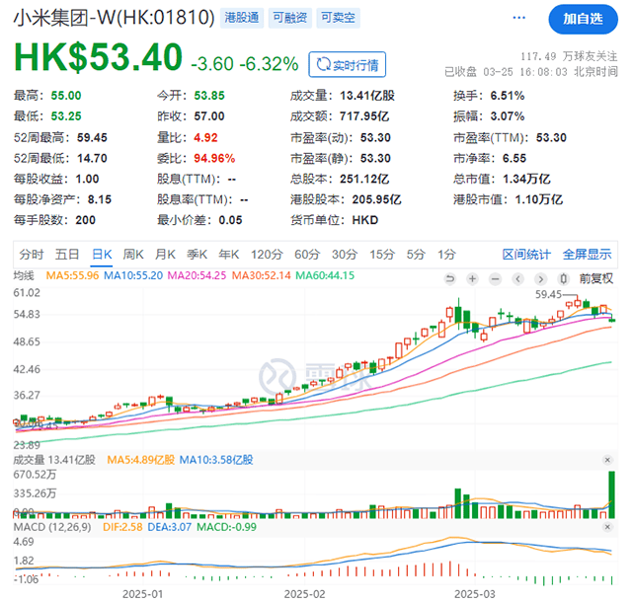Screen dimensions: 632x603
Task: Switch to 1分 interval tab
Action: (447, 255)
